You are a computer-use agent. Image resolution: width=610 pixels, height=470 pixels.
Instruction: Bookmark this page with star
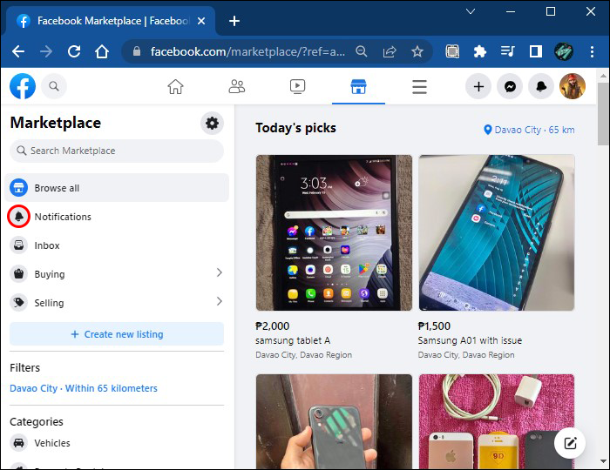click(x=417, y=51)
